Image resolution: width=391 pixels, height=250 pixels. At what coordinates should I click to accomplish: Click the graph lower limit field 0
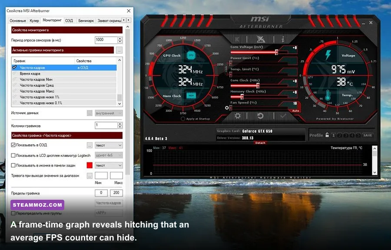pos(101,193)
